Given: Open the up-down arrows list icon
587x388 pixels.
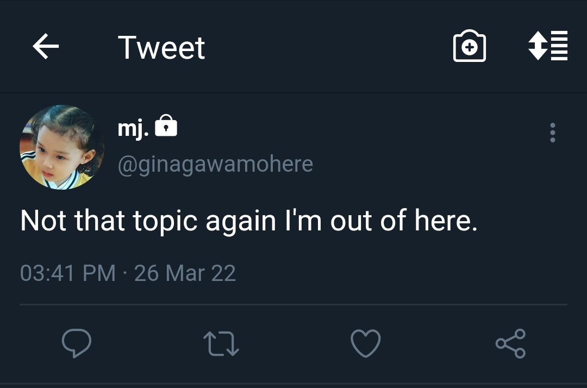Looking at the screenshot, I should 548,46.
